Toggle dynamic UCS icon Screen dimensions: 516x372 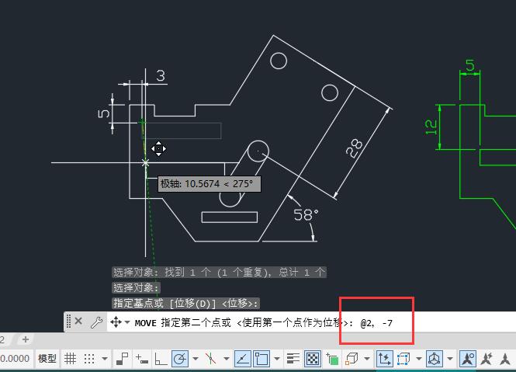[384, 359]
